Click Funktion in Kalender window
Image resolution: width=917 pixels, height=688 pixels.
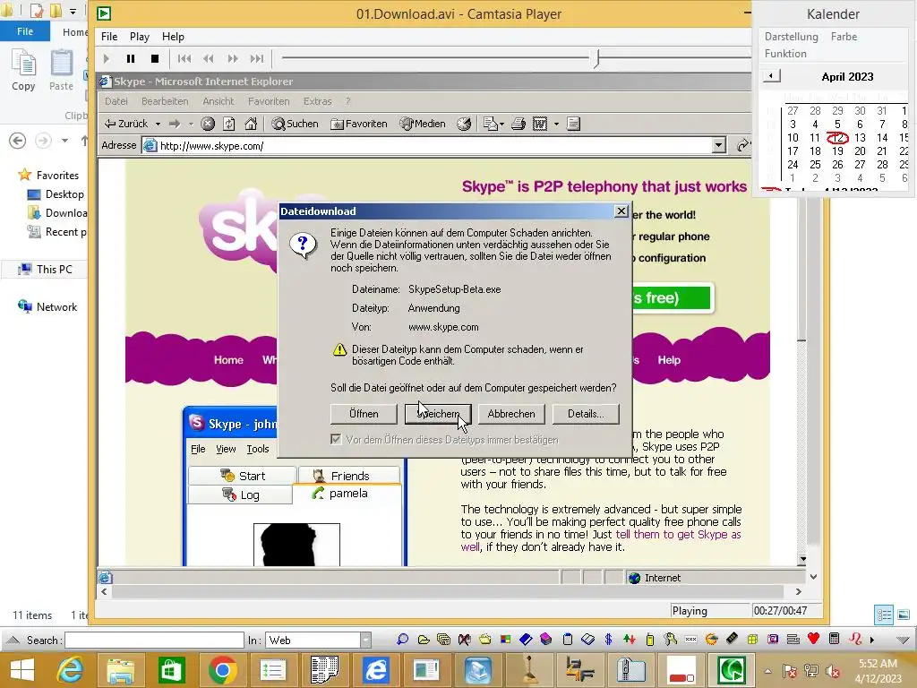pos(785,53)
